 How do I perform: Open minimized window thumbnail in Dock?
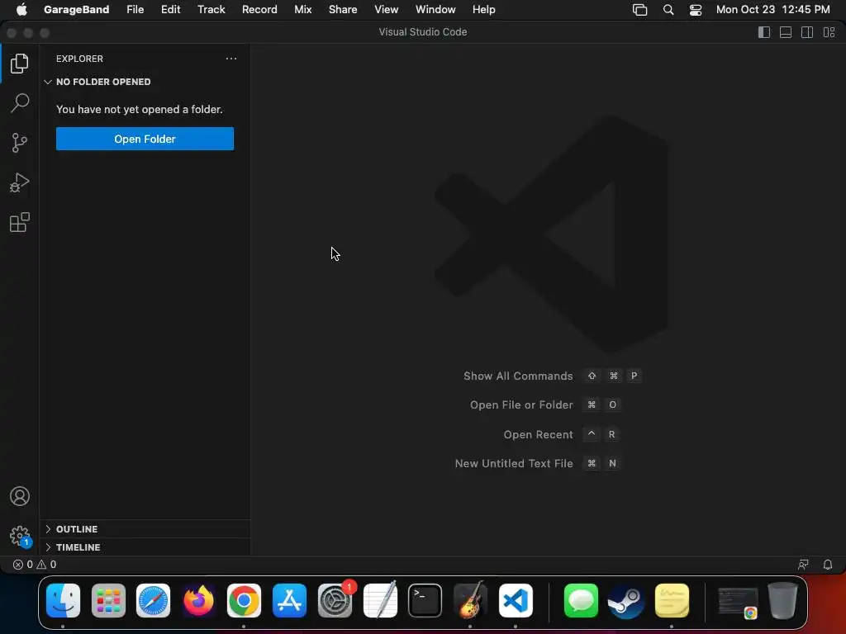(738, 602)
